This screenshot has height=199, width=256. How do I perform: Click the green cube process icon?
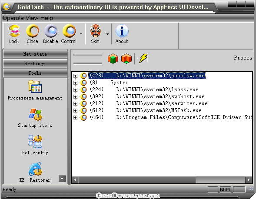113,58
